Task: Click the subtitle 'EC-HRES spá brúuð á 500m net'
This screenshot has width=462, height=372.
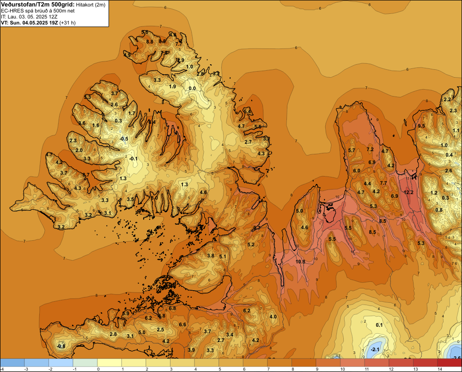Action: (38, 11)
